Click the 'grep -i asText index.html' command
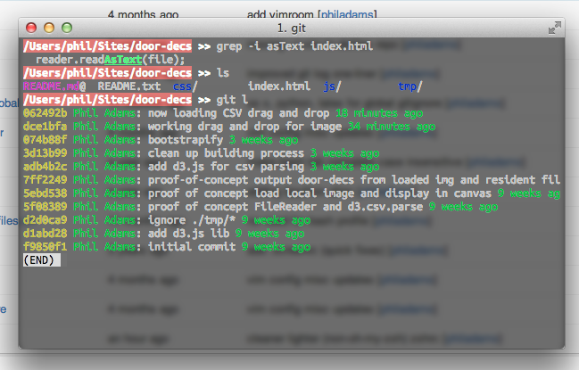 294,46
